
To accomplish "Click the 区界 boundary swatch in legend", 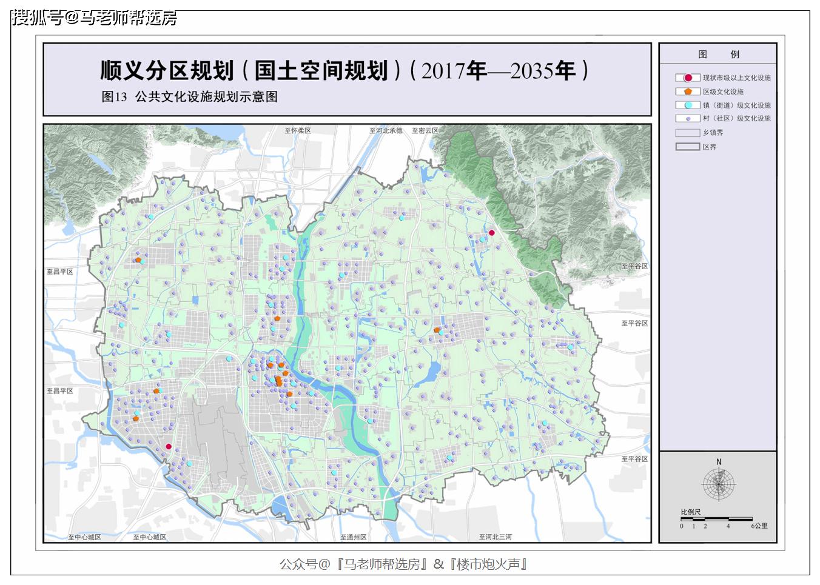I will (688, 146).
